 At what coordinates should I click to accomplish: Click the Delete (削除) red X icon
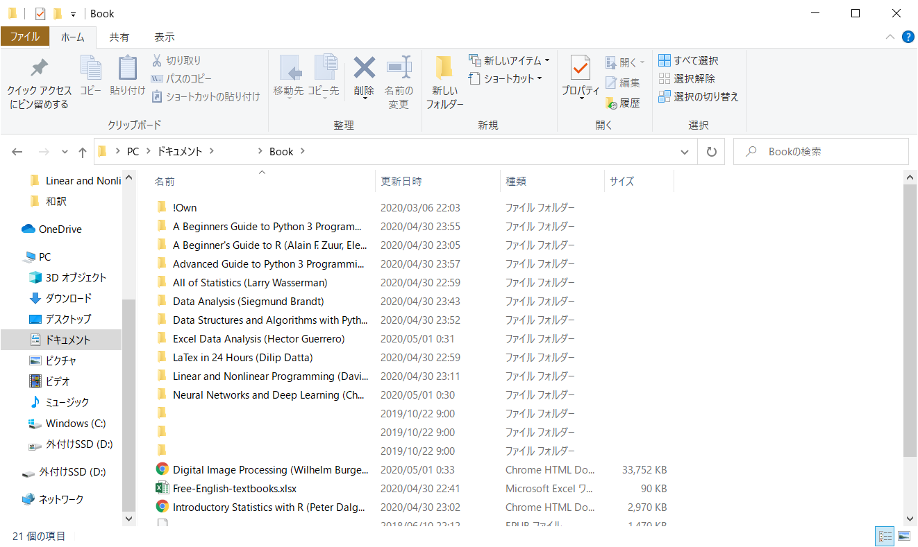click(x=364, y=69)
